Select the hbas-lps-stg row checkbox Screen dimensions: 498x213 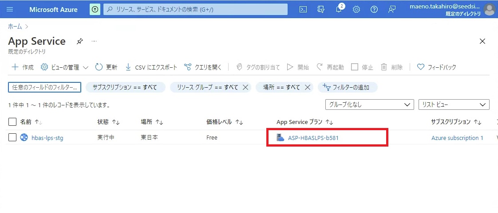(x=12, y=137)
